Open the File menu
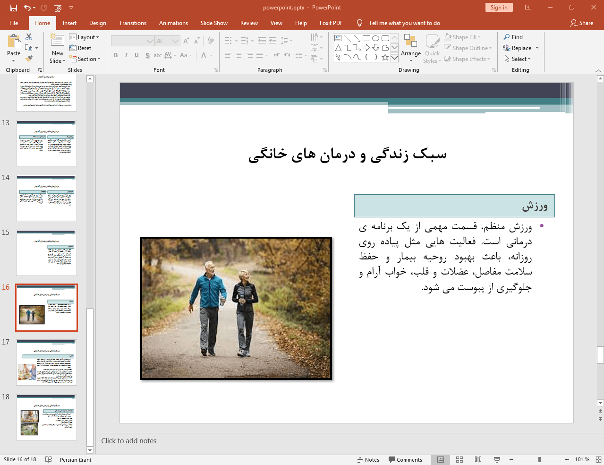The width and height of the screenshot is (604, 465). 14,23
